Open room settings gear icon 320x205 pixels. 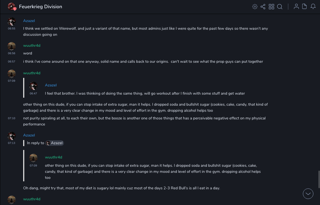[x=255, y=7]
